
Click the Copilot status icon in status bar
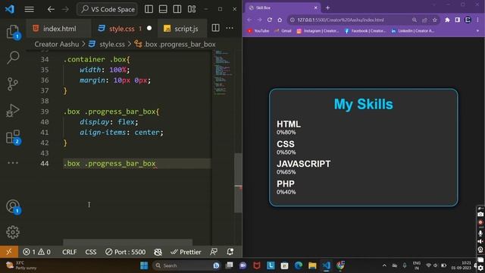(x=158, y=252)
